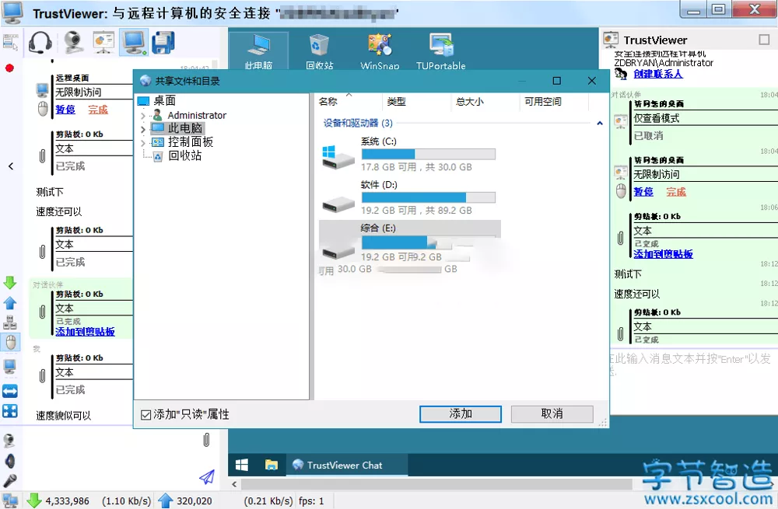The image size is (778, 509).
Task: Expand the 控制面板 tree node
Action: point(143,143)
